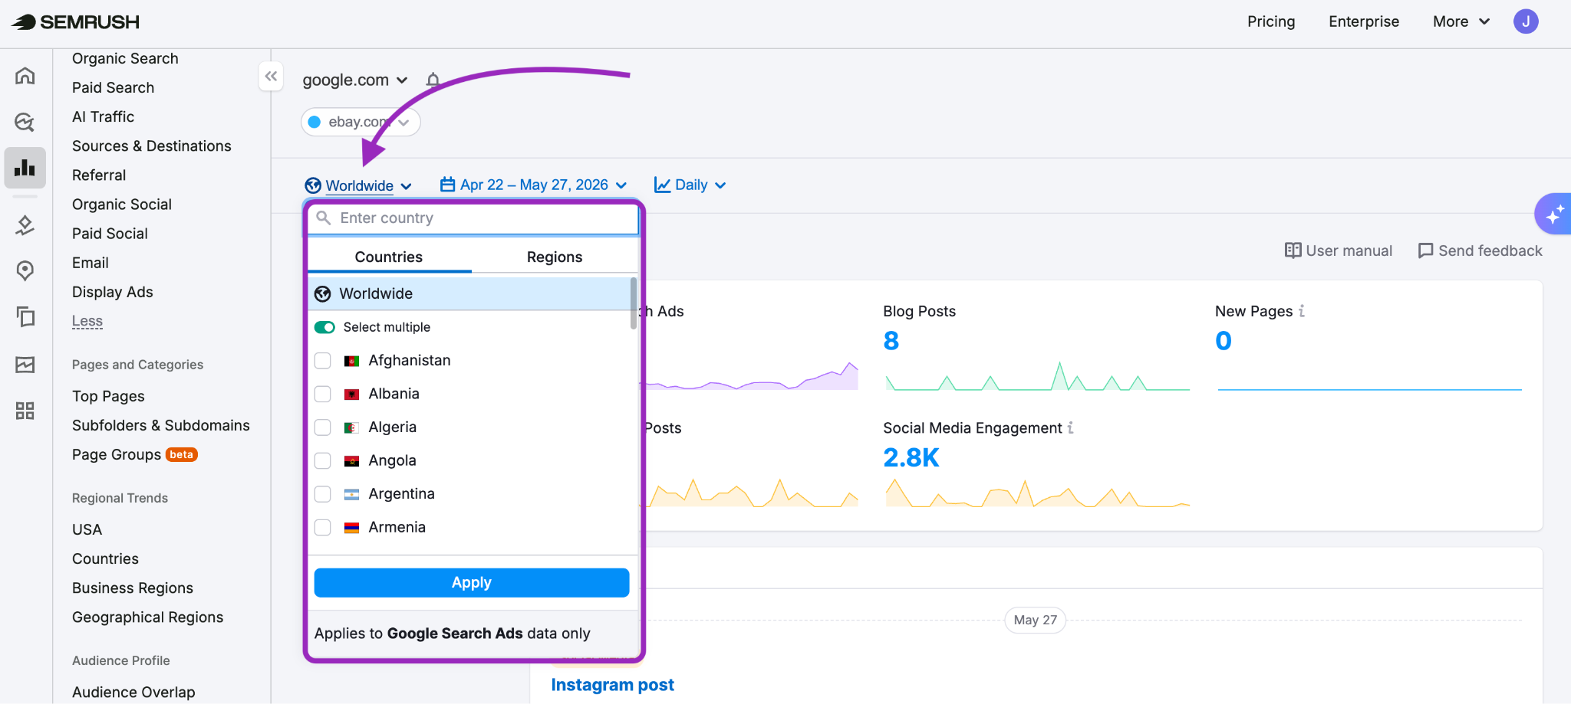Open the Apr 22 – May 27, 2026 date picker
This screenshot has height=704, width=1571.
pos(534,185)
